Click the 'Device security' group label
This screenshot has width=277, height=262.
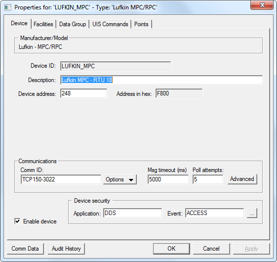[92, 201]
